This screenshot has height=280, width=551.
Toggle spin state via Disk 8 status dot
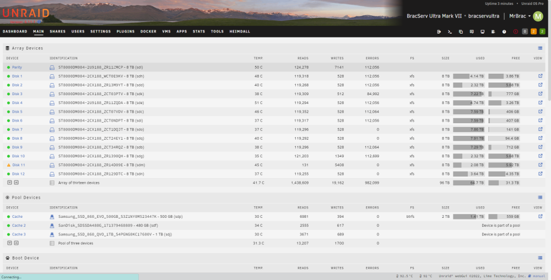[8, 138]
